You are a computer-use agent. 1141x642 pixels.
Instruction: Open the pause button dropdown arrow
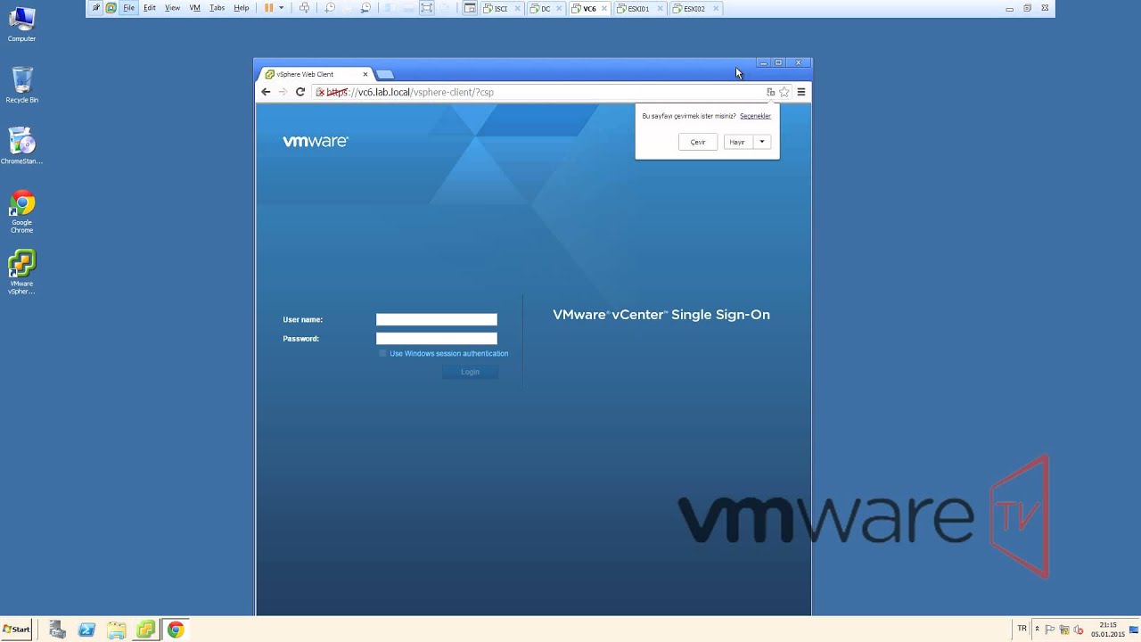tap(282, 8)
